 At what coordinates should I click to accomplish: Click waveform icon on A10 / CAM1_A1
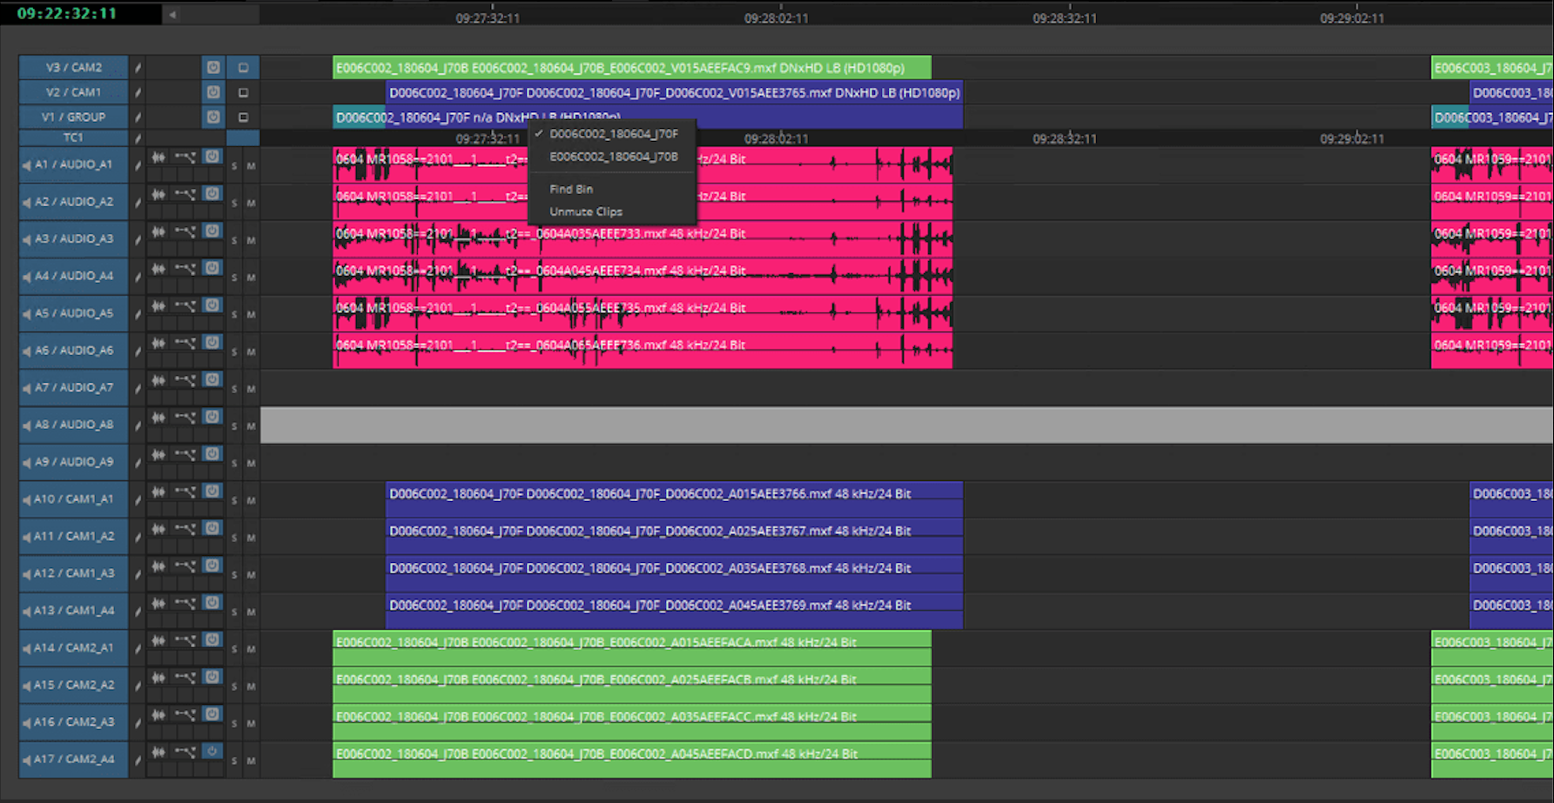click(158, 492)
